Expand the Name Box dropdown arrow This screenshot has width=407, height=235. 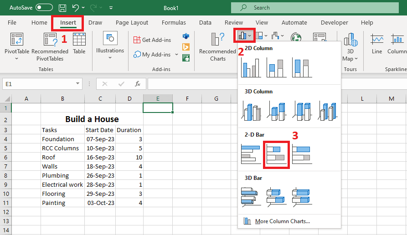coord(77,84)
